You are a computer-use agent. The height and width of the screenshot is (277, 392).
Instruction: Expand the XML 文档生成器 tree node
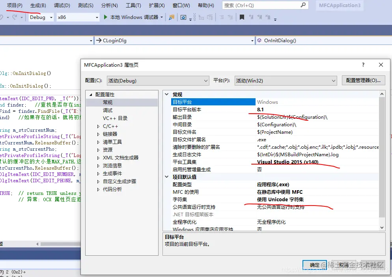98,158
